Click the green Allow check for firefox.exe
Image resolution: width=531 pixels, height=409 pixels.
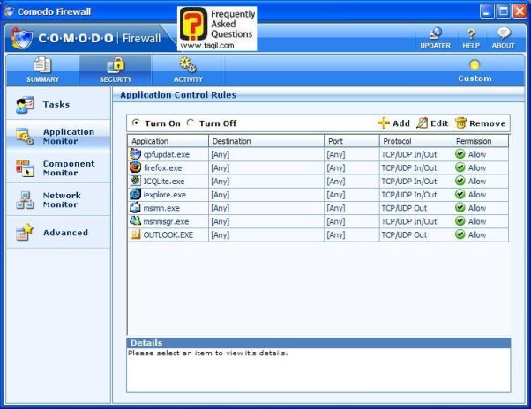[460, 167]
